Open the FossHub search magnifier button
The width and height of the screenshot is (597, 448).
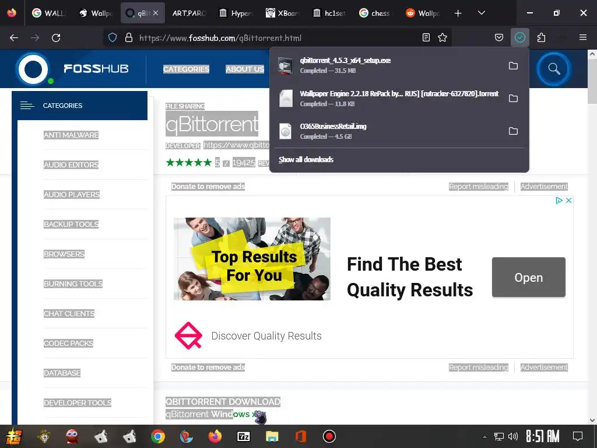tap(554, 69)
